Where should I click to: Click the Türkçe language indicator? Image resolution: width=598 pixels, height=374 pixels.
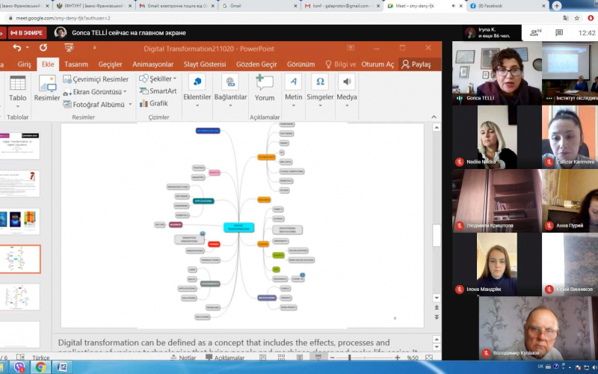pyautogui.click(x=41, y=358)
